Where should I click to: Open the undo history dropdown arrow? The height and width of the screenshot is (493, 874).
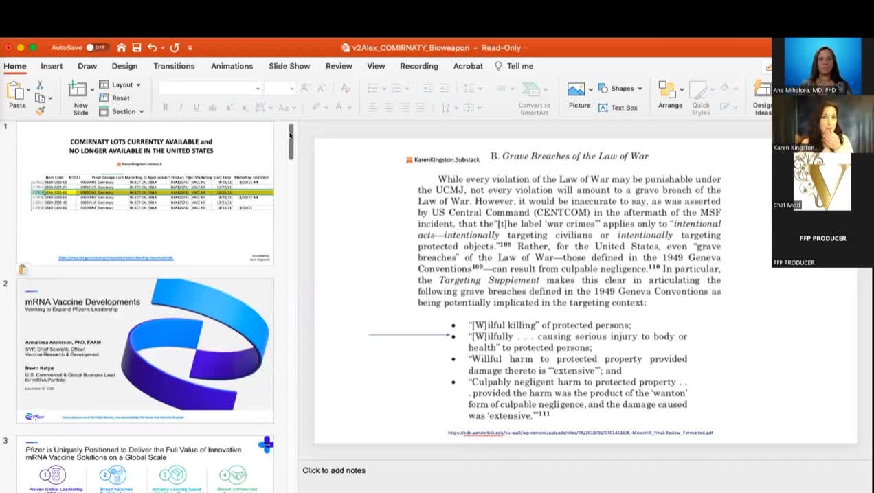[x=162, y=48]
